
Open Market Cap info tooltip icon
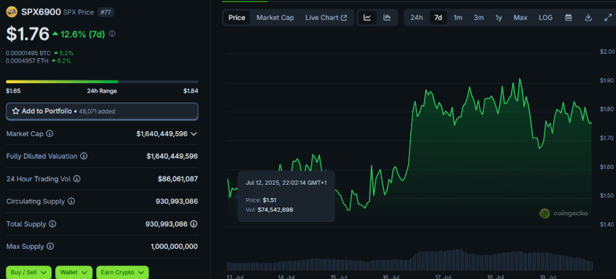click(x=50, y=134)
